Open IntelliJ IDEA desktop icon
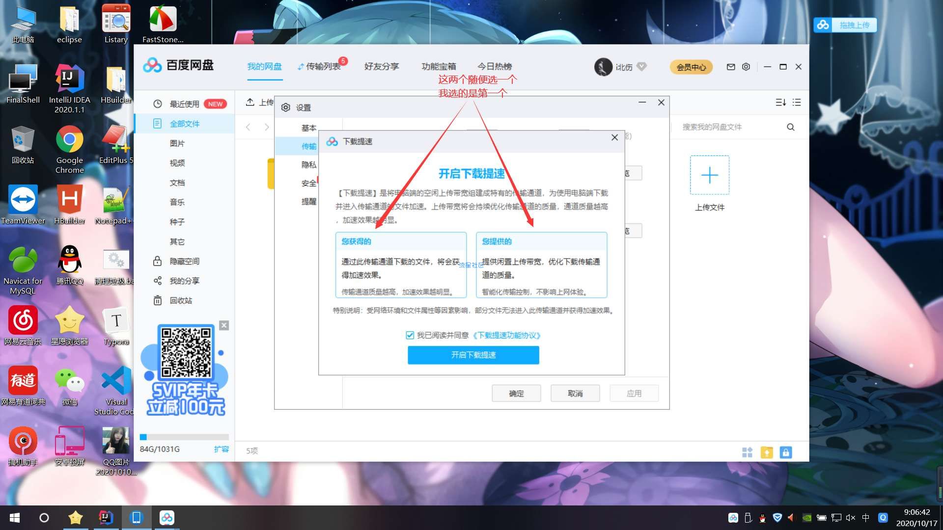This screenshot has height=530, width=943. (70, 89)
